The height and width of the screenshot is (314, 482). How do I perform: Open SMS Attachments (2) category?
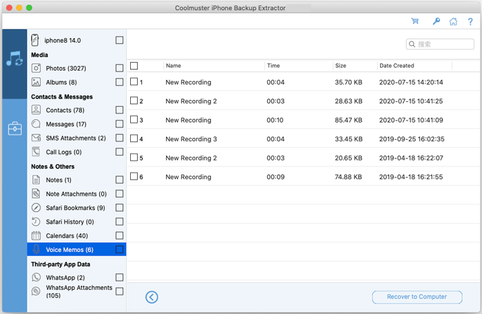pos(76,138)
